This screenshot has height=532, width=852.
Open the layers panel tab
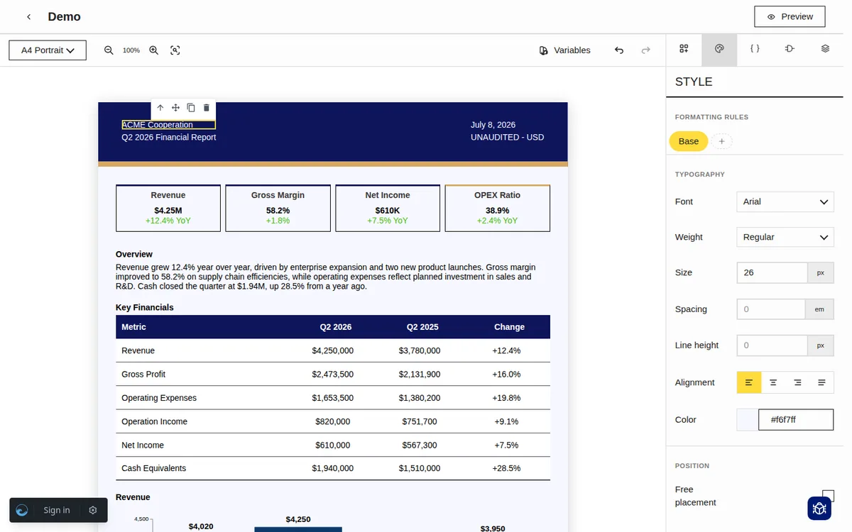(x=825, y=49)
